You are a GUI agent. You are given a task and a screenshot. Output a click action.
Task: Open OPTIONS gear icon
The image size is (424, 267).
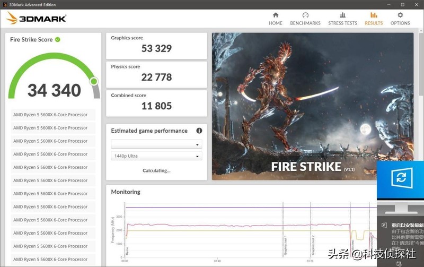pos(400,15)
